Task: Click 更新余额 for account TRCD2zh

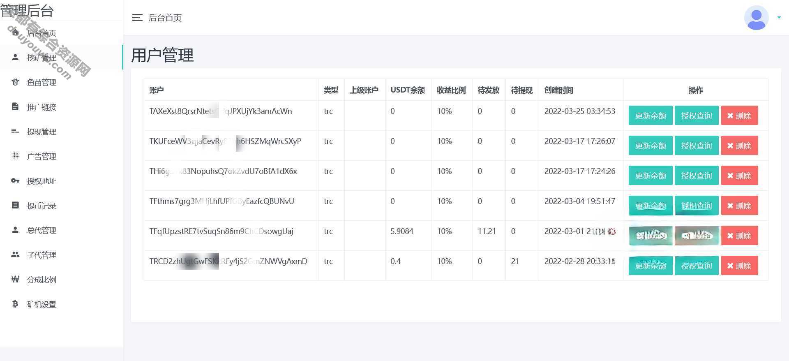Action: [651, 266]
